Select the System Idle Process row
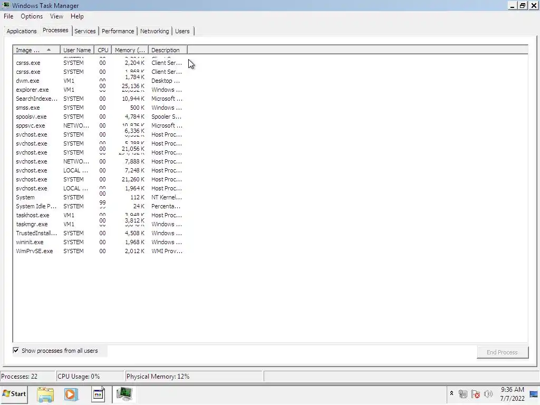Image resolution: width=540 pixels, height=405 pixels. (x=99, y=206)
